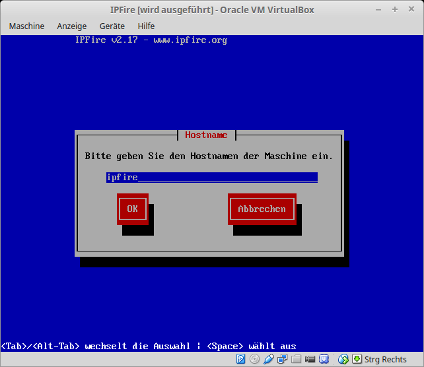Viewport: 424px width, 367px height.
Task: Open the Anzeige menu
Action: pyautogui.click(x=72, y=26)
